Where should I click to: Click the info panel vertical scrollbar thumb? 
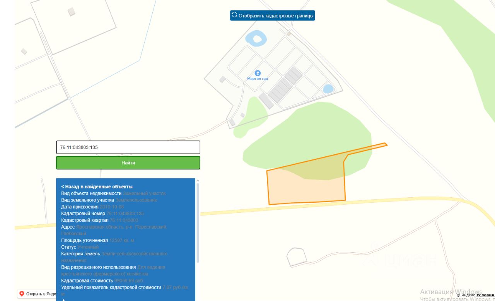(x=198, y=223)
